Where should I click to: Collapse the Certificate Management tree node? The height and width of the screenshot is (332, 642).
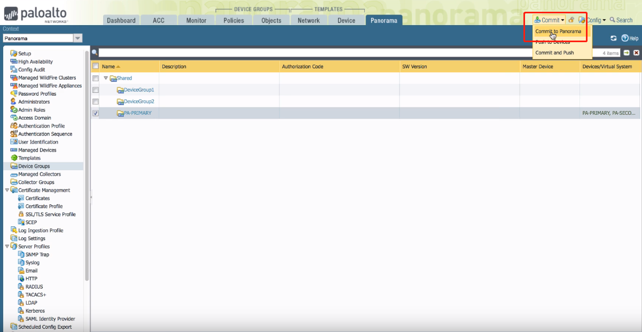tap(7, 190)
